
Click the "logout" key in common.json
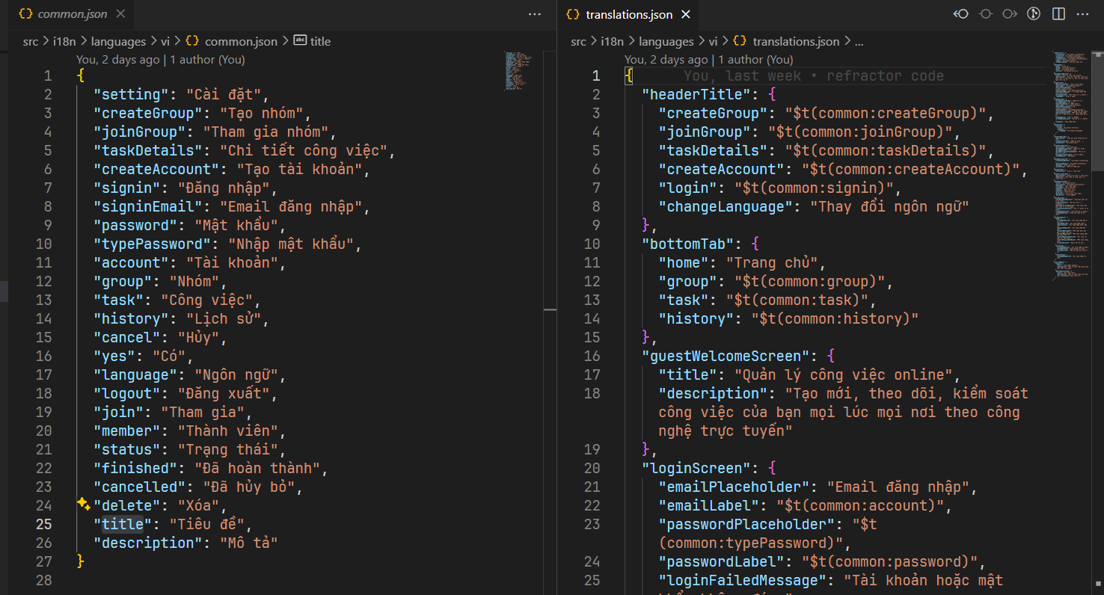click(127, 393)
